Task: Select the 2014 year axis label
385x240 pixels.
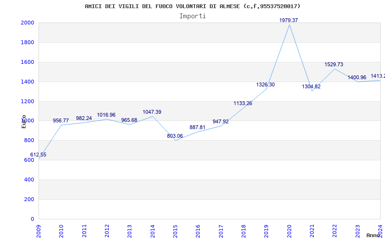Action: coord(153,231)
